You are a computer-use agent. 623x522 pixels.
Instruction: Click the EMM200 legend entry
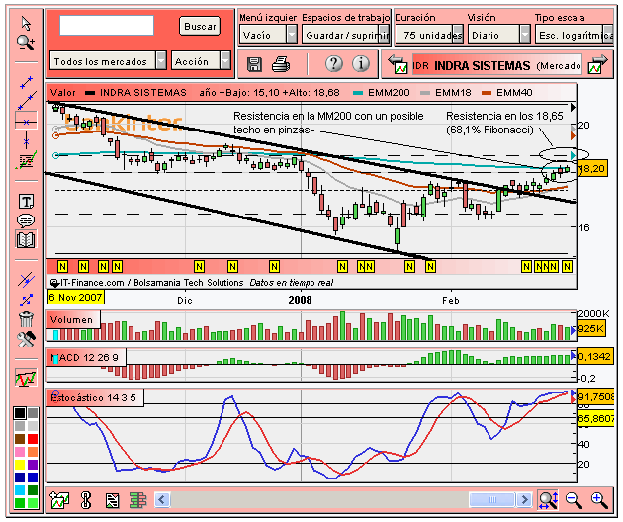click(382, 93)
